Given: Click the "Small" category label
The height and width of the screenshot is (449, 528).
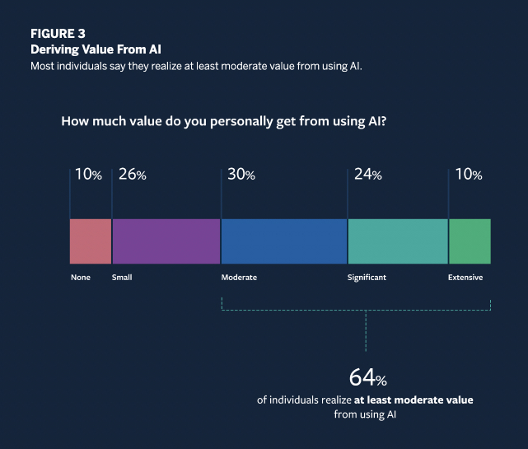Looking at the screenshot, I should pyautogui.click(x=122, y=278).
